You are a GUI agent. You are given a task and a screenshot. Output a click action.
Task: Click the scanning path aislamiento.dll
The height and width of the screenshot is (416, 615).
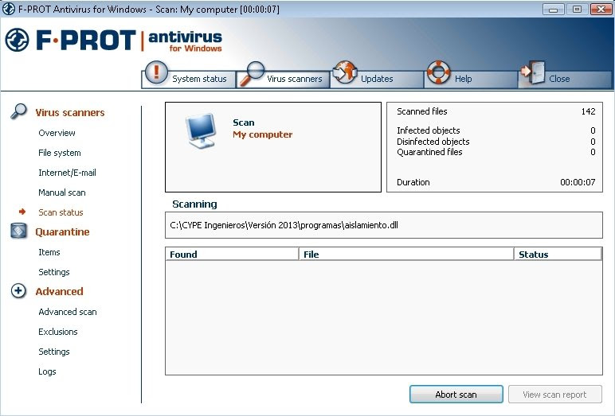pyautogui.click(x=284, y=225)
